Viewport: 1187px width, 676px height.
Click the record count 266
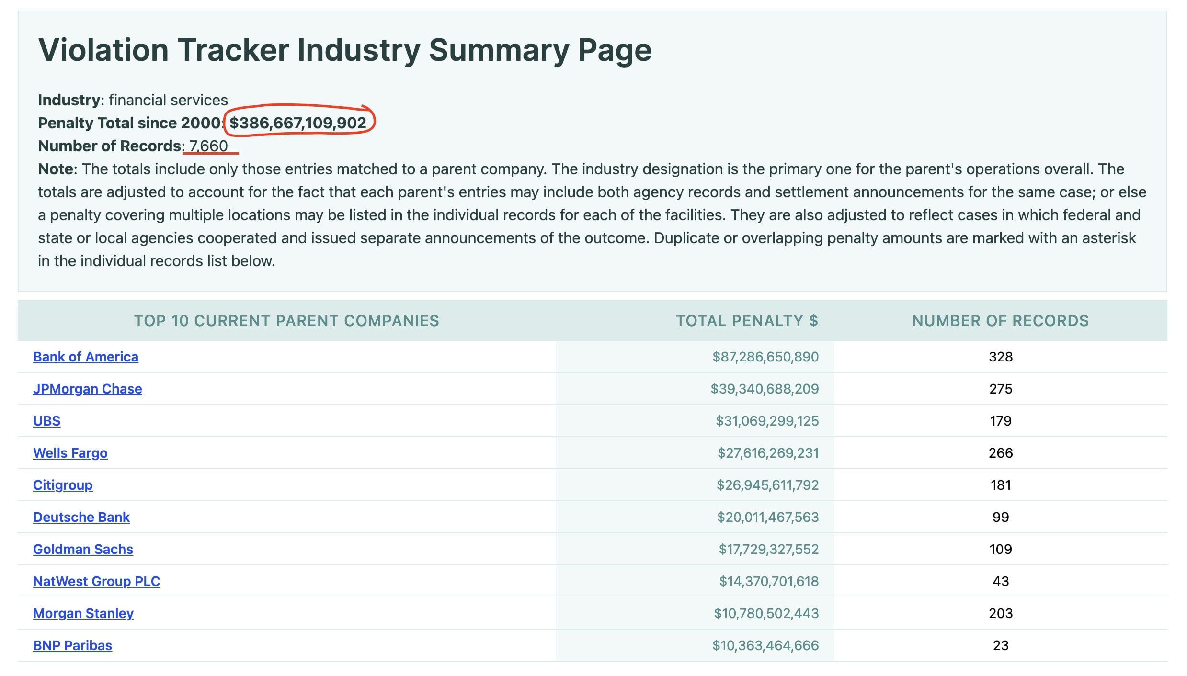(1001, 453)
